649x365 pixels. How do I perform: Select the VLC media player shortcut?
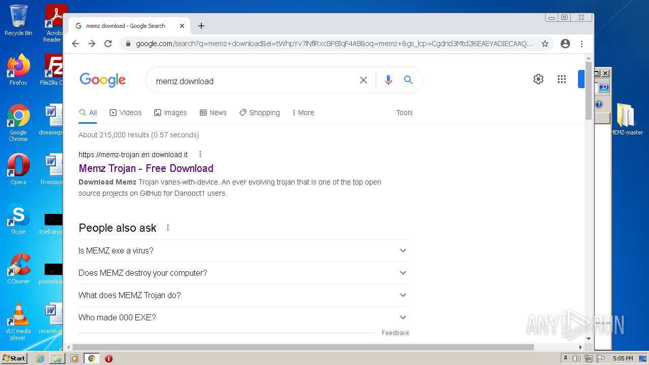[18, 321]
